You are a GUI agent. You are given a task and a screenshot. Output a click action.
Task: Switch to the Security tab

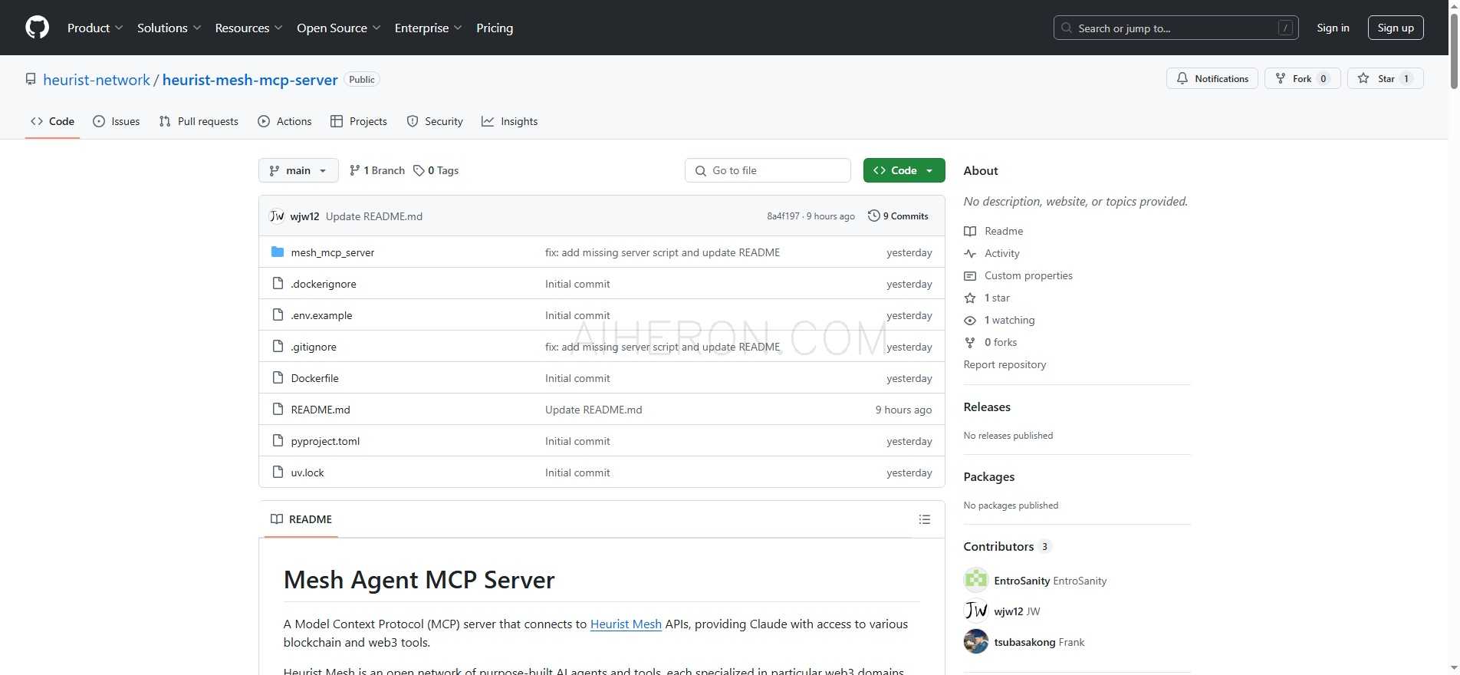[x=435, y=121]
